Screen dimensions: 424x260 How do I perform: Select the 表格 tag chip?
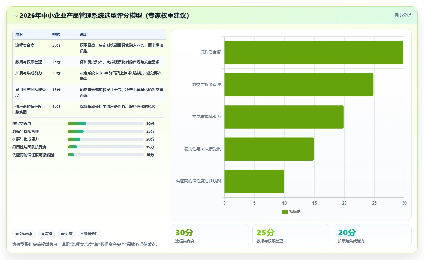47,234
